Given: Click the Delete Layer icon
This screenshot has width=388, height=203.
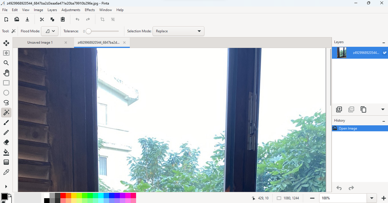Looking at the screenshot, I should pos(351,109).
